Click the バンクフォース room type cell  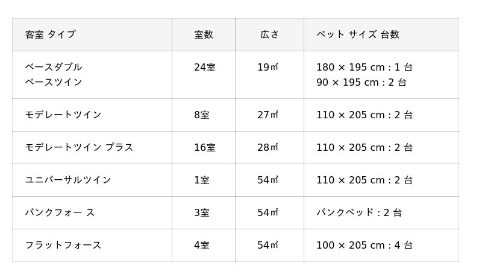(60, 212)
